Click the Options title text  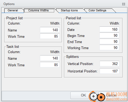tap(9, 4)
